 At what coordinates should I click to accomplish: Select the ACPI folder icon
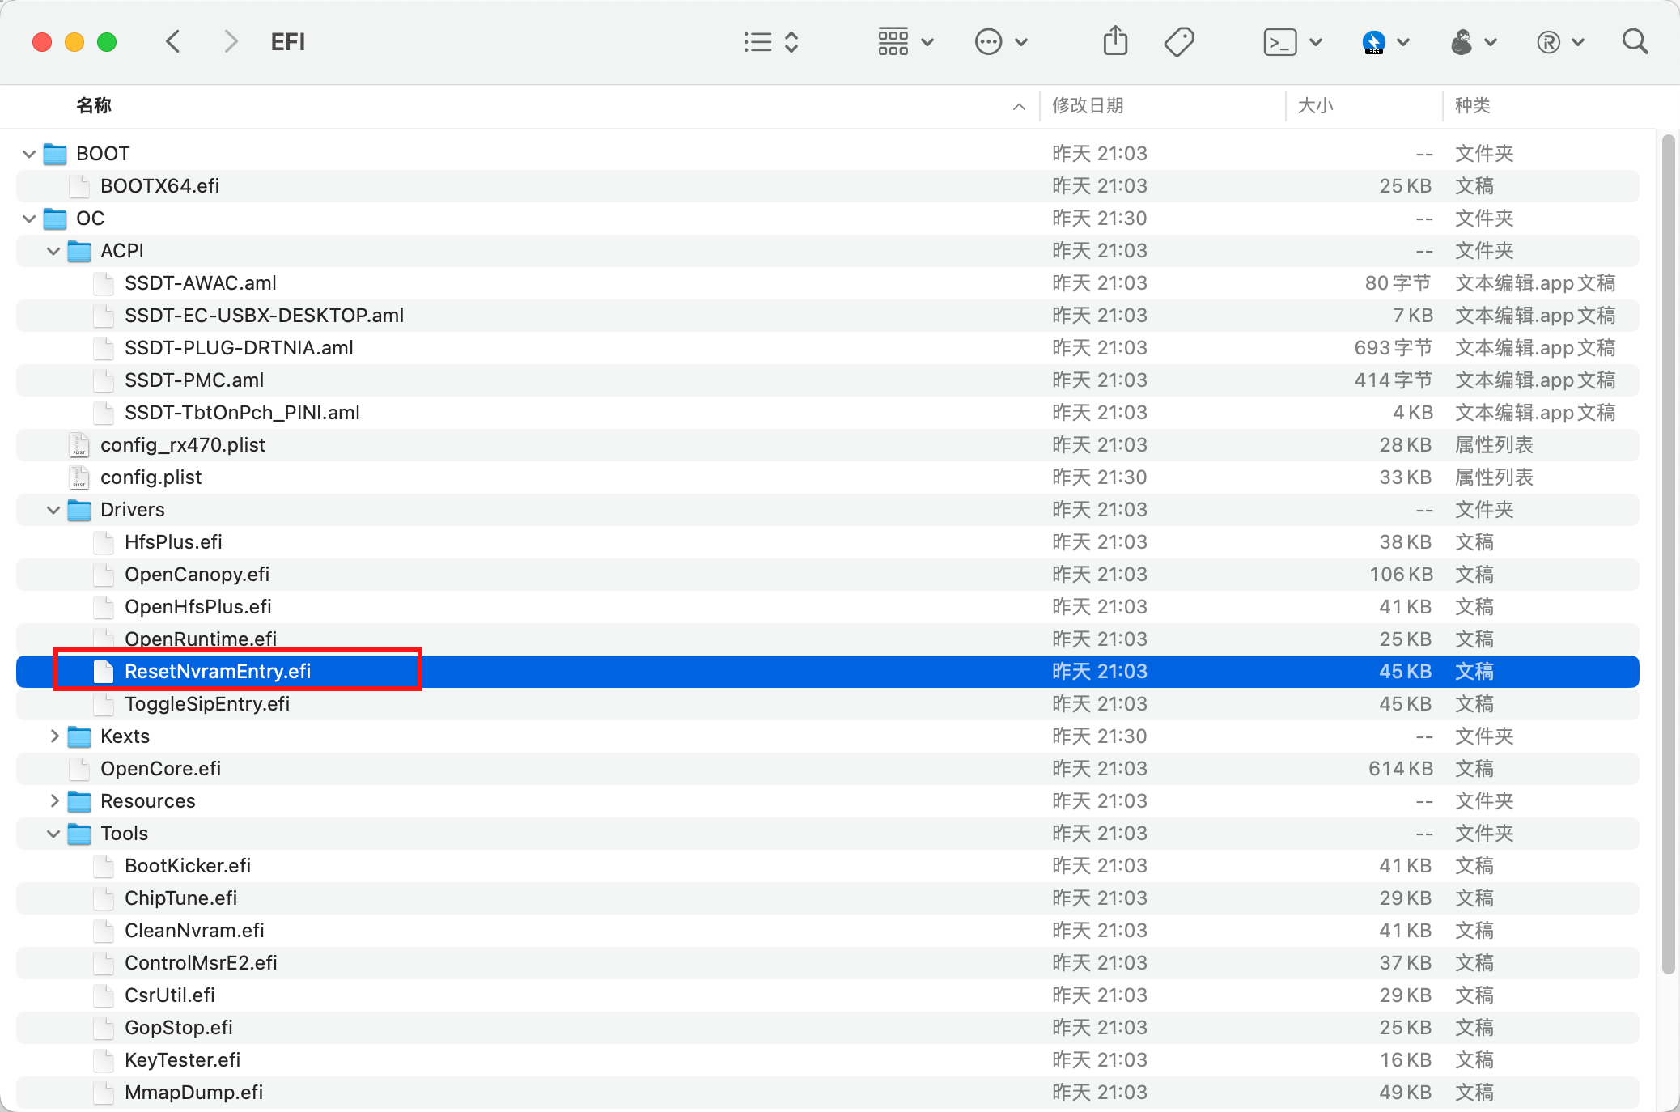pyautogui.click(x=79, y=251)
